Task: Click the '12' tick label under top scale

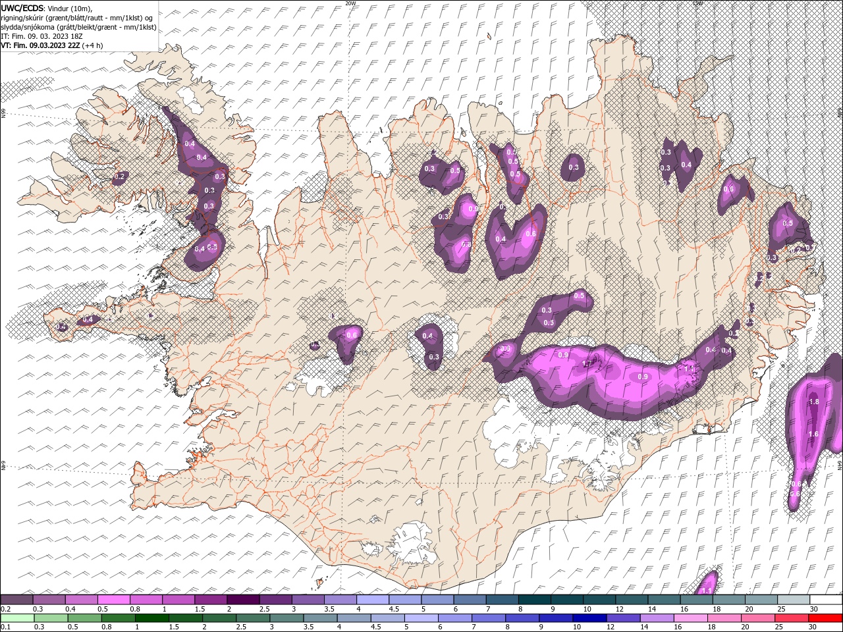Action: (620, 609)
